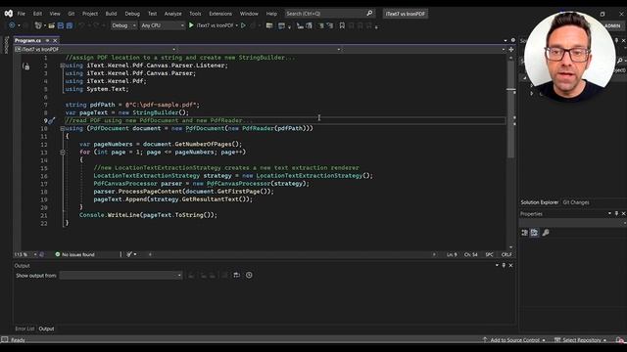Click the split editor icon at top right
The height and width of the screenshot is (352, 627).
(511, 50)
